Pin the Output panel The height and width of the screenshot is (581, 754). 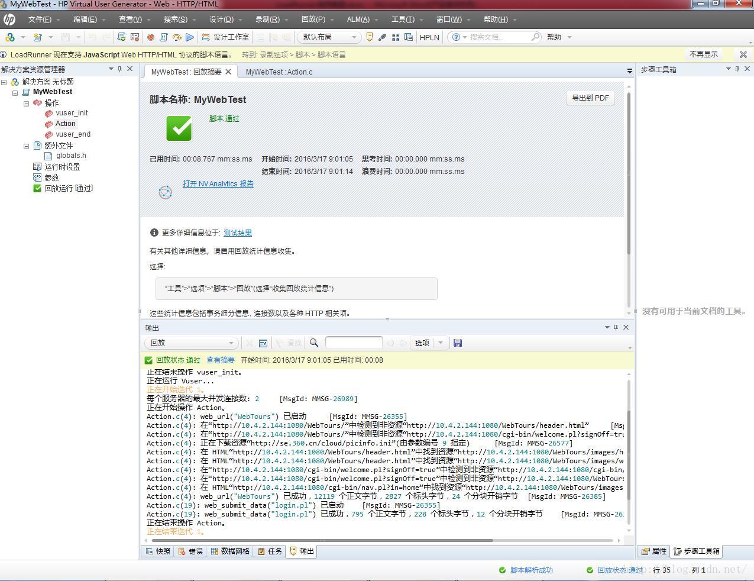pyautogui.click(x=616, y=327)
